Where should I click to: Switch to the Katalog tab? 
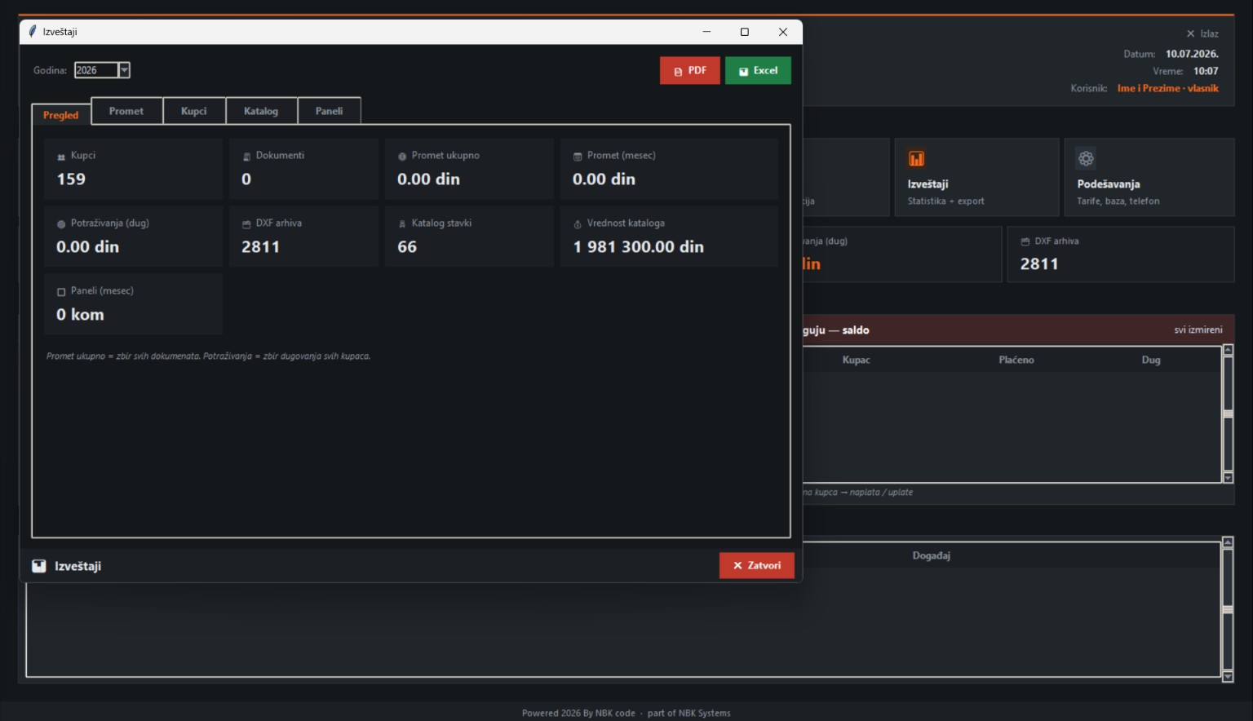pyautogui.click(x=261, y=111)
